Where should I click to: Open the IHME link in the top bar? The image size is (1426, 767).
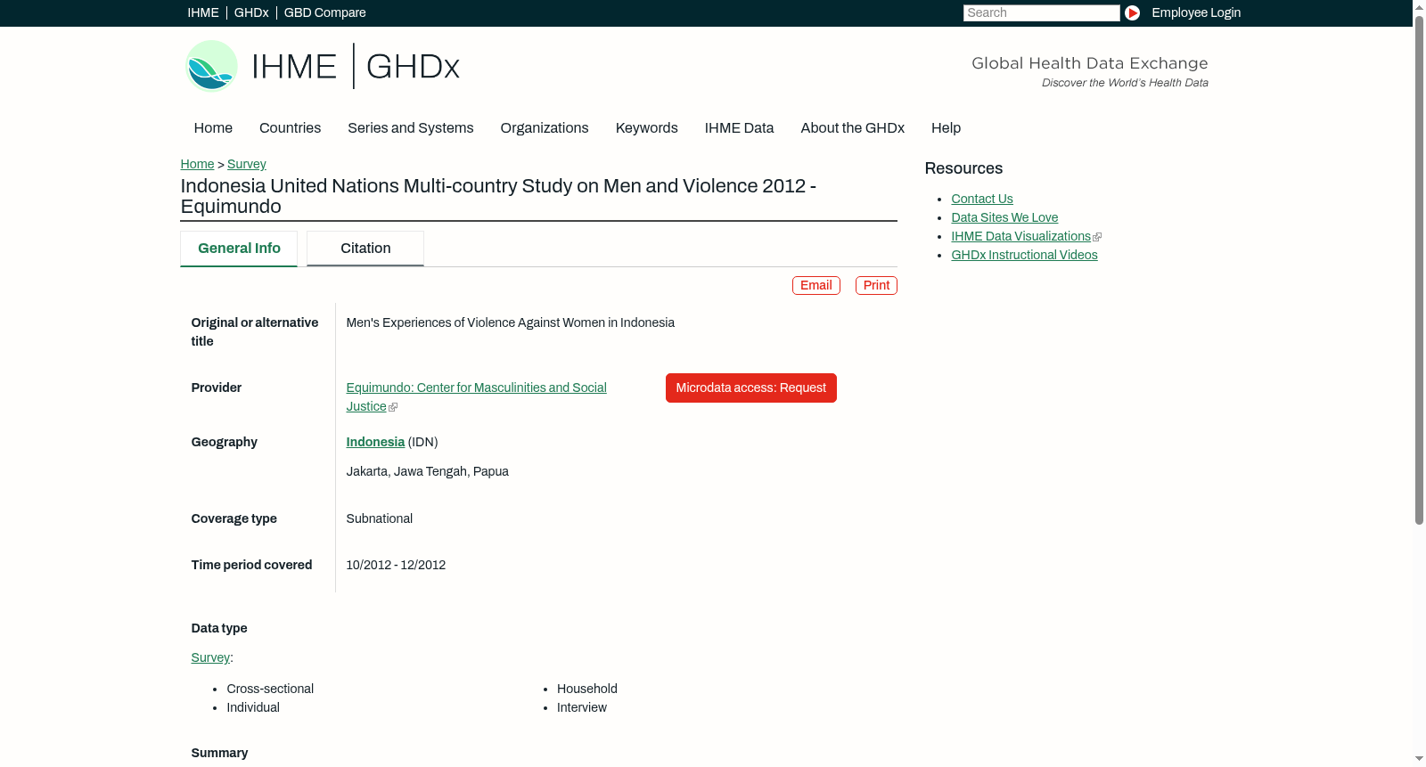[203, 12]
